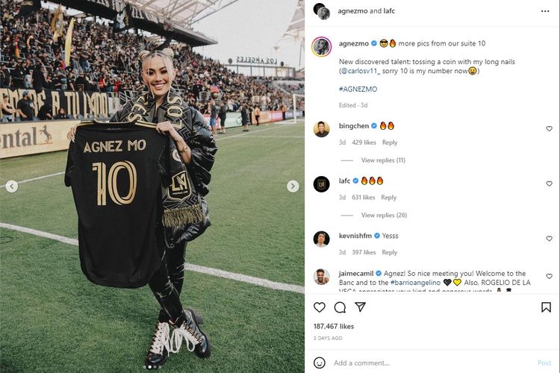This screenshot has width=560, height=373.
Task: Reply to kevnishfm's comment
Action: click(389, 252)
